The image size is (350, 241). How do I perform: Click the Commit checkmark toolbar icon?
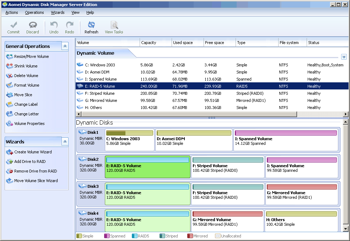pos(14,25)
